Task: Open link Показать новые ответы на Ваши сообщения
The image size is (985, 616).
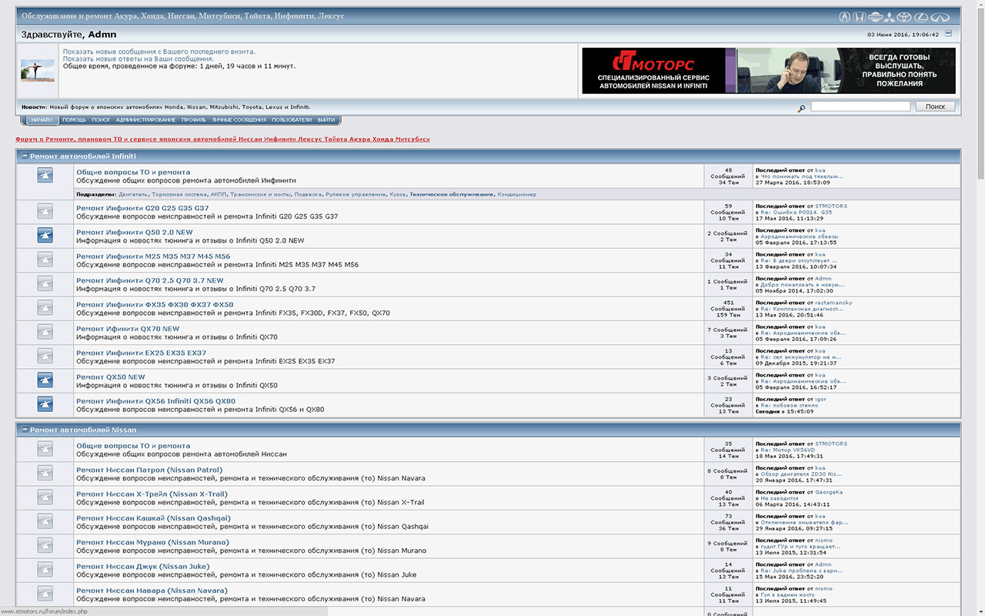Action: pos(139,59)
